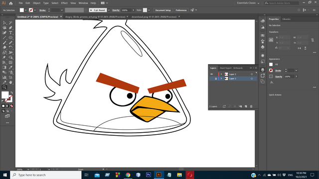
Task: Open the 5 pt. Round brush dropdown
Action: [109, 10]
